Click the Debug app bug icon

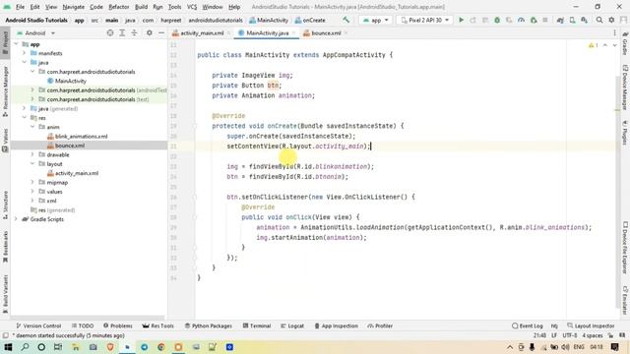(x=497, y=20)
